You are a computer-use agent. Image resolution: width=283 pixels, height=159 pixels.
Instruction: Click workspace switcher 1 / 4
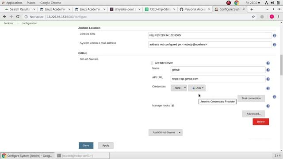click(x=277, y=155)
